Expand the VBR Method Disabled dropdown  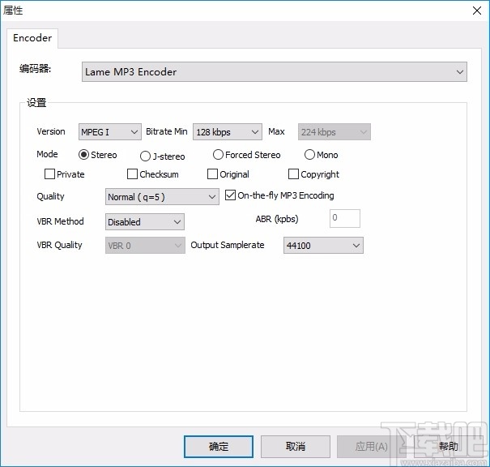point(145,222)
